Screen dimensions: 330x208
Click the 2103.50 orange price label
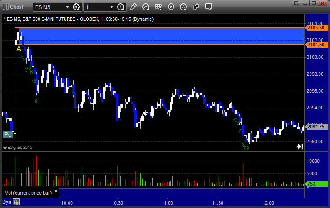(x=317, y=28)
